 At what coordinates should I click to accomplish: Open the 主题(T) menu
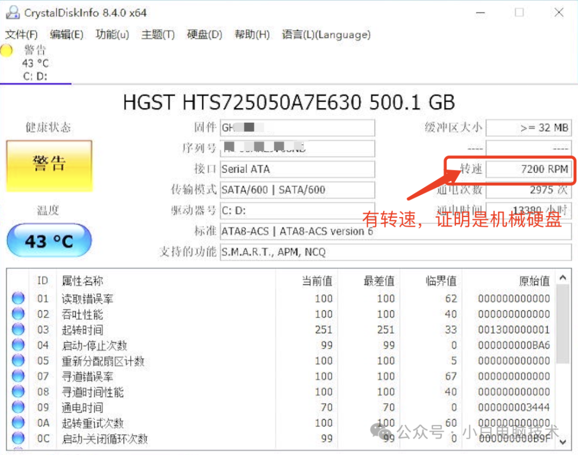click(158, 35)
